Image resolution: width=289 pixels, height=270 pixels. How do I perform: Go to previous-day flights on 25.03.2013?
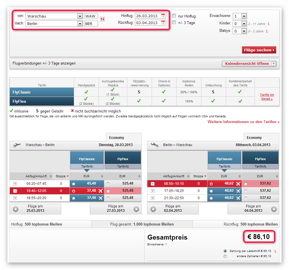(x=35, y=209)
